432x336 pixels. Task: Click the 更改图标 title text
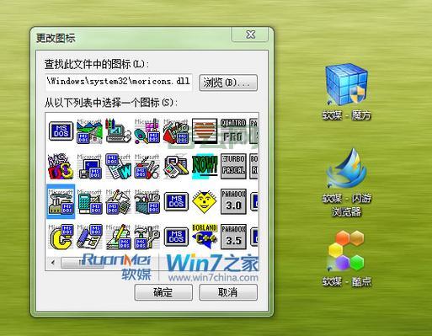[x=56, y=38]
